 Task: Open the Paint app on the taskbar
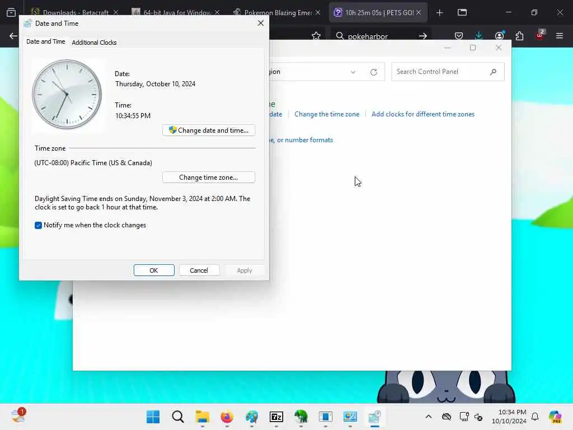[x=251, y=417]
